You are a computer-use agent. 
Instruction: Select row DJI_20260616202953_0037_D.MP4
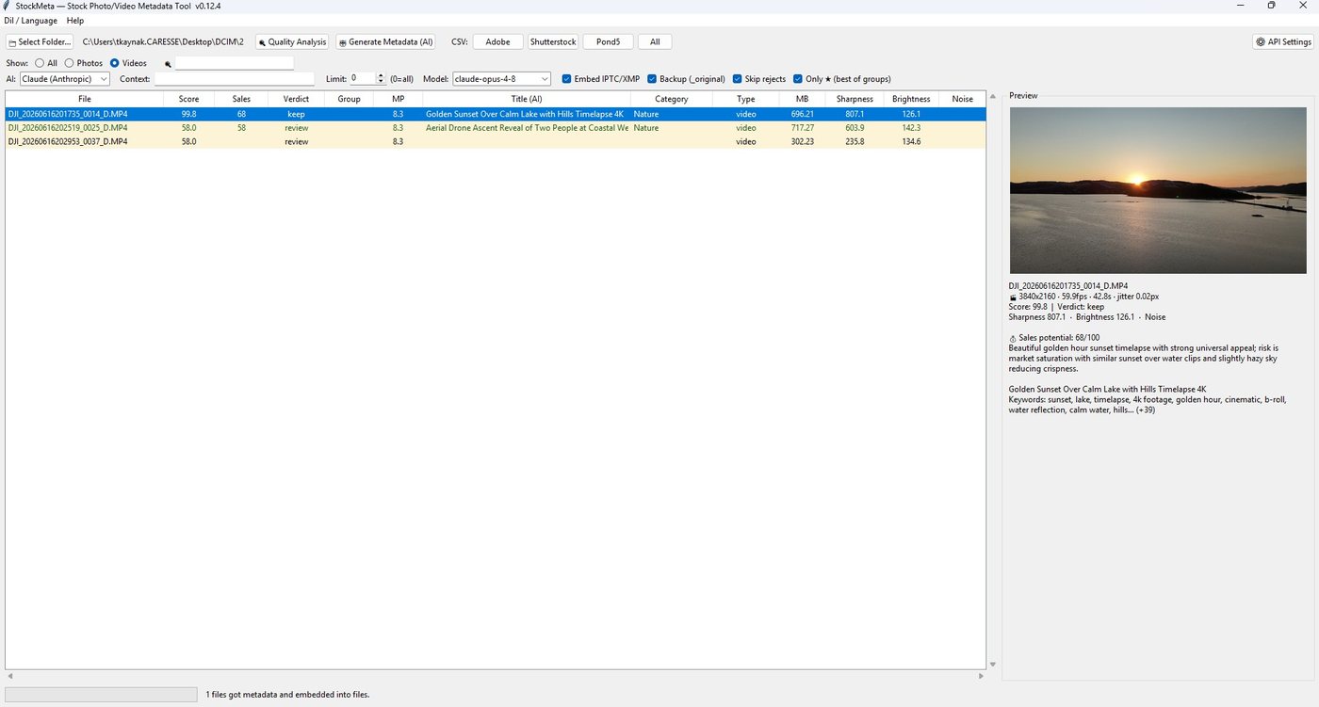pyautogui.click(x=496, y=142)
